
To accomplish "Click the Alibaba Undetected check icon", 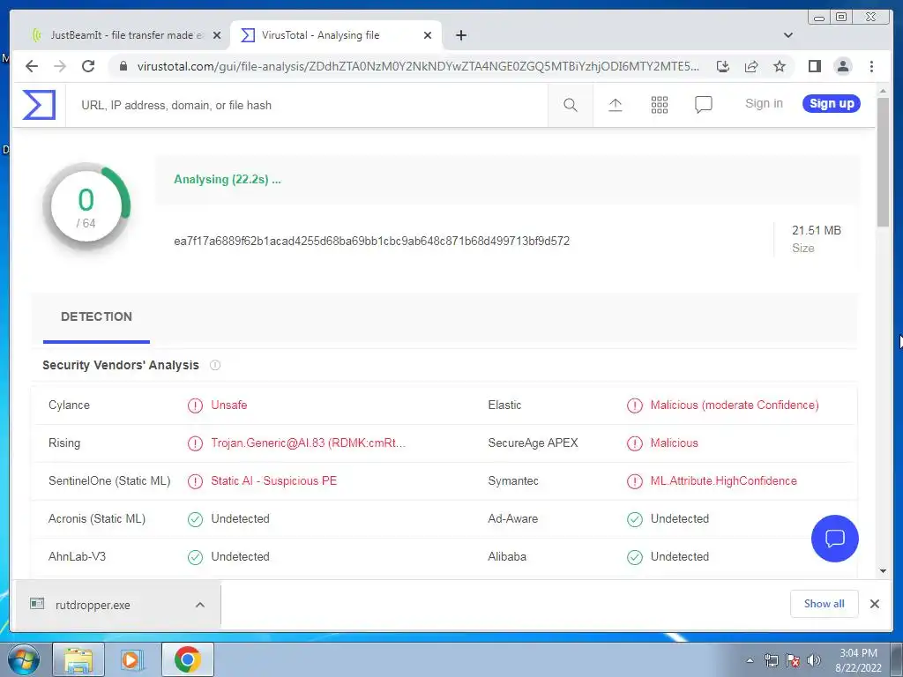I will tap(635, 557).
